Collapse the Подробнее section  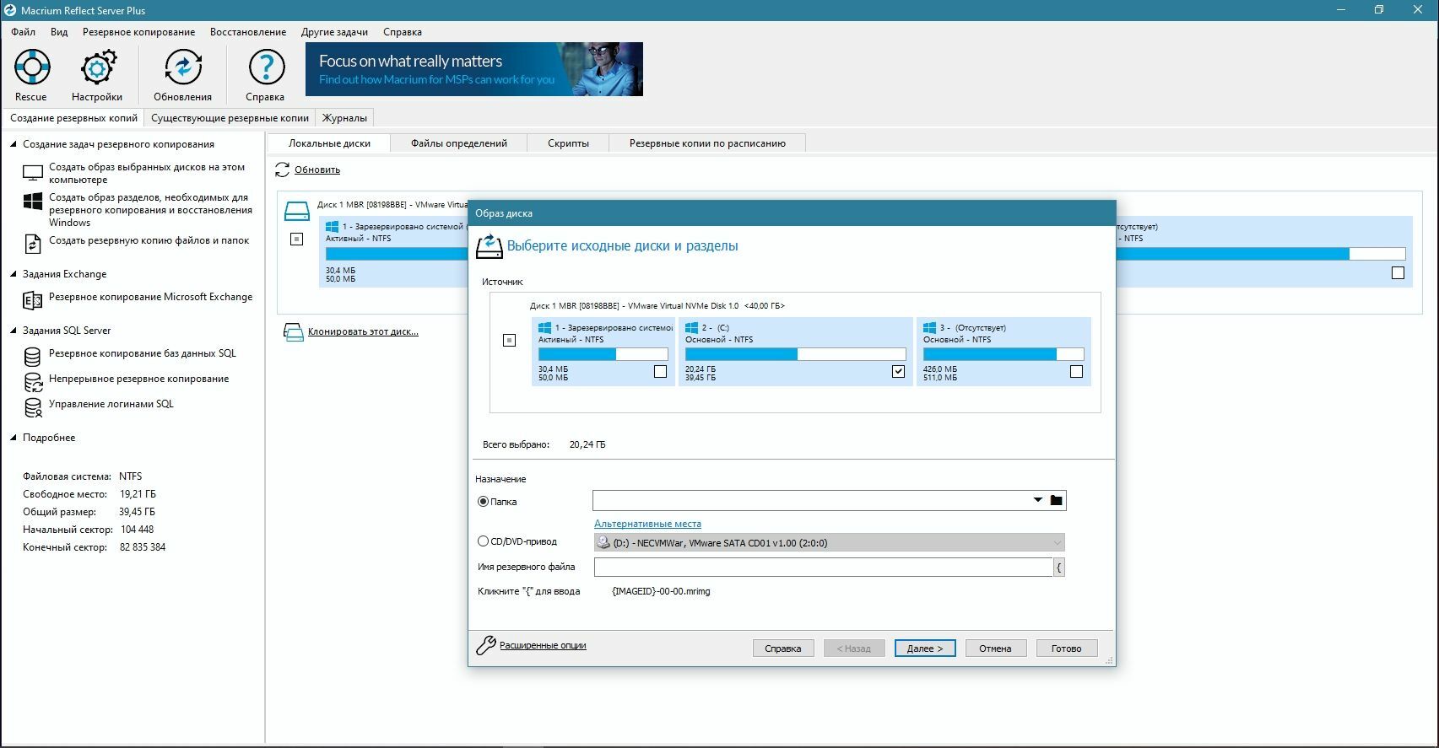[14, 438]
